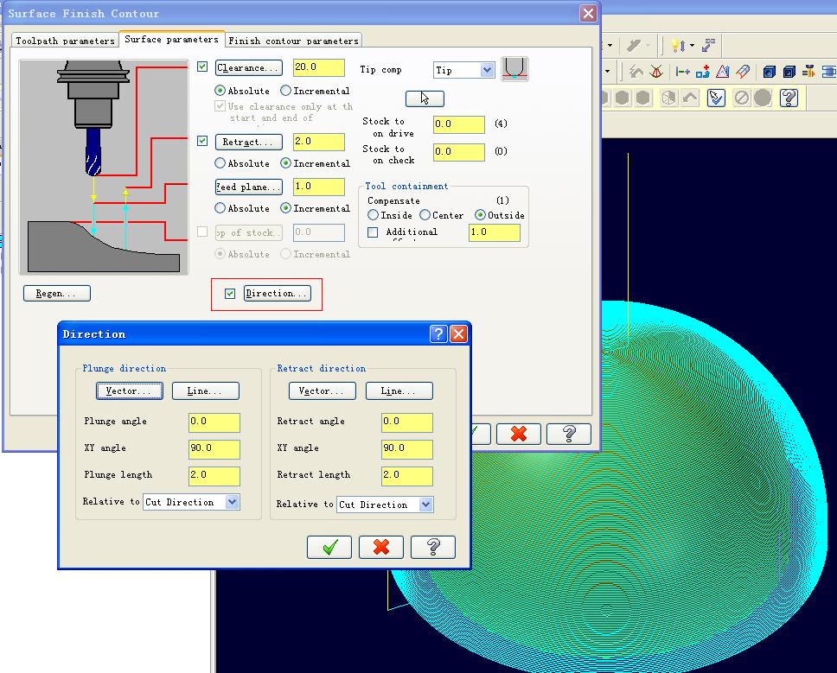The width and height of the screenshot is (837, 673).
Task: Click Vector... under Plunge direction
Action: [x=130, y=390]
